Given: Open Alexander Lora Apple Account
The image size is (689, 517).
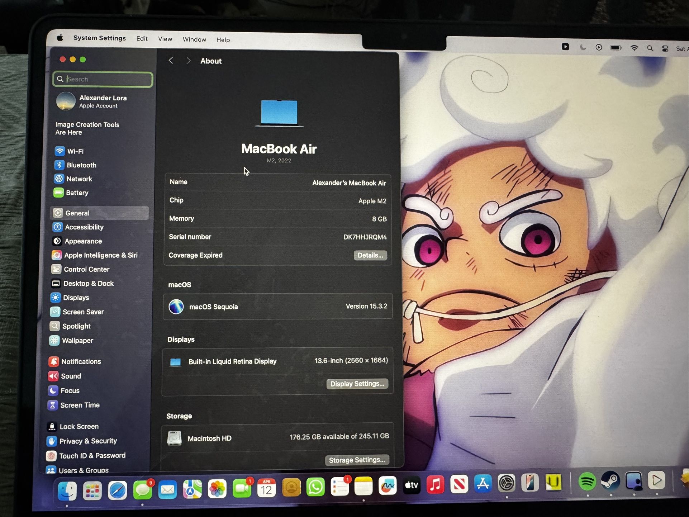Looking at the screenshot, I should point(92,101).
